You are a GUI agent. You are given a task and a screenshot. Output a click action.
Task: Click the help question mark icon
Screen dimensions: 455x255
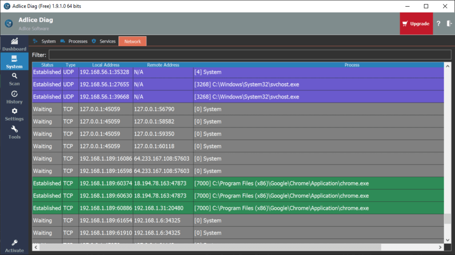point(439,24)
